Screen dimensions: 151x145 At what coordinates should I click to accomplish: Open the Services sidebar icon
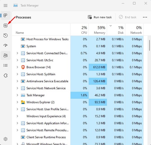[x=6, y=76]
